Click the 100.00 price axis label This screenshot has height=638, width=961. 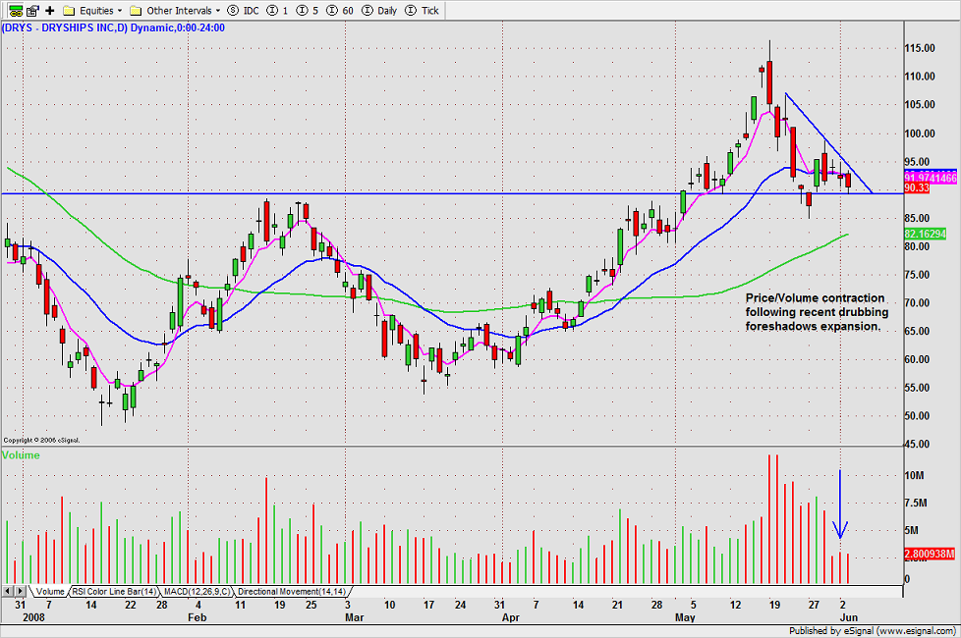pyautogui.click(x=920, y=133)
